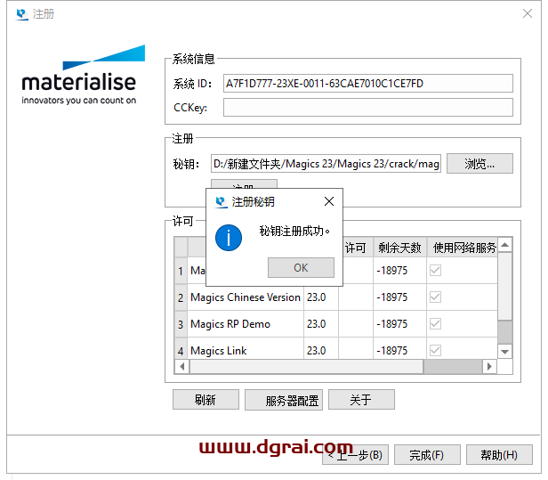This screenshot has height=480, width=548.
Task: Click row number 1 header
Action: click(x=181, y=271)
